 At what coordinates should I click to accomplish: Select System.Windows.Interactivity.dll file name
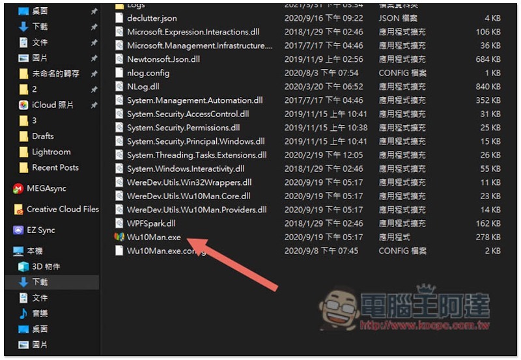[186, 169]
